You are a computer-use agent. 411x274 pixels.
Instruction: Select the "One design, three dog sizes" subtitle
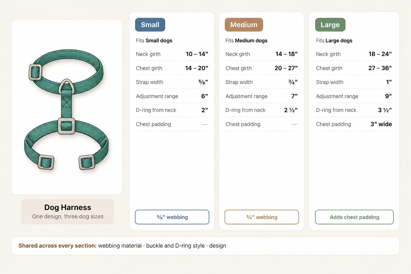tap(68, 216)
